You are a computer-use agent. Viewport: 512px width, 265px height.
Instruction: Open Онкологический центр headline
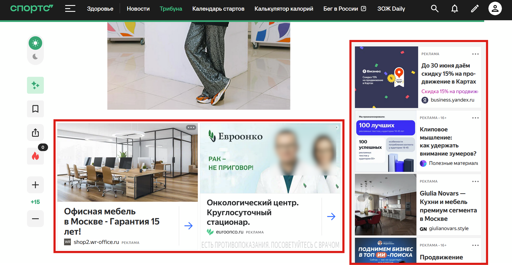pos(253,212)
